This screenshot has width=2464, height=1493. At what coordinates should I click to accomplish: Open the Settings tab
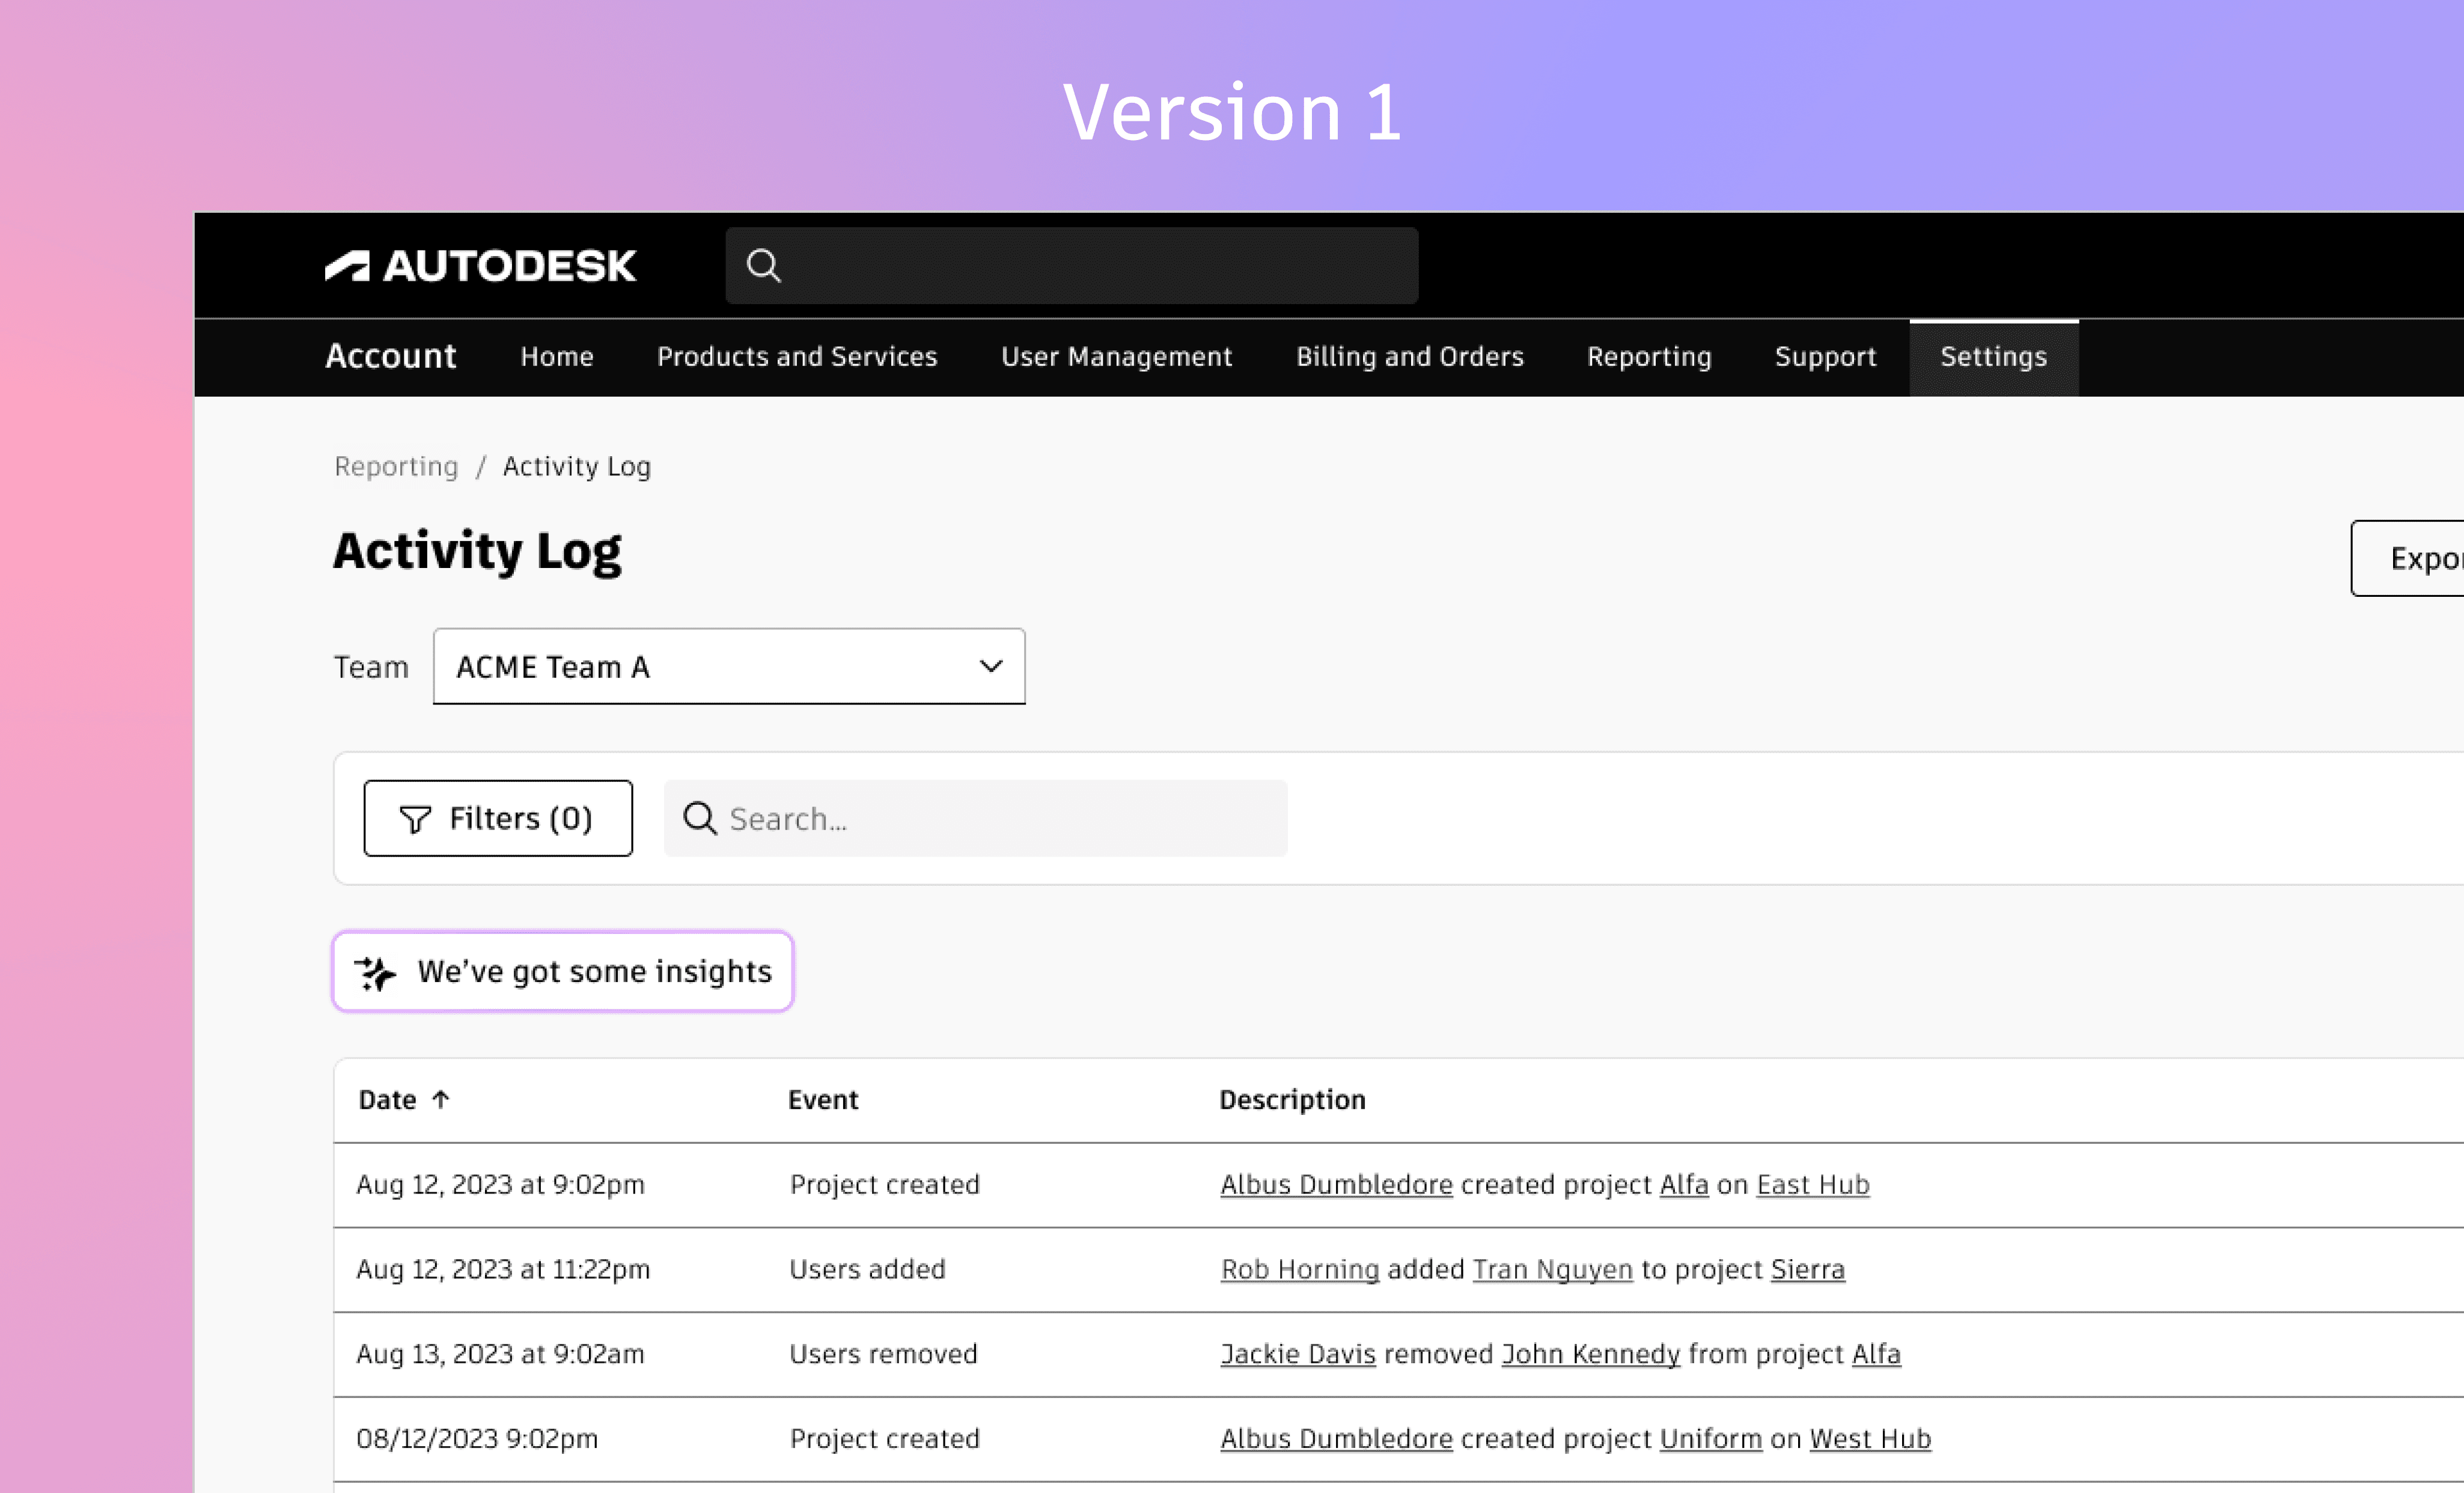[1993, 357]
